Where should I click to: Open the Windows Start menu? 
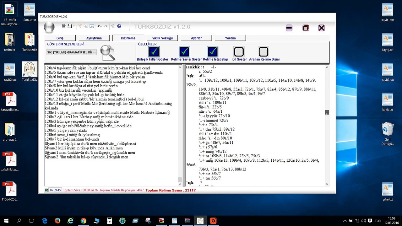click(6, 221)
